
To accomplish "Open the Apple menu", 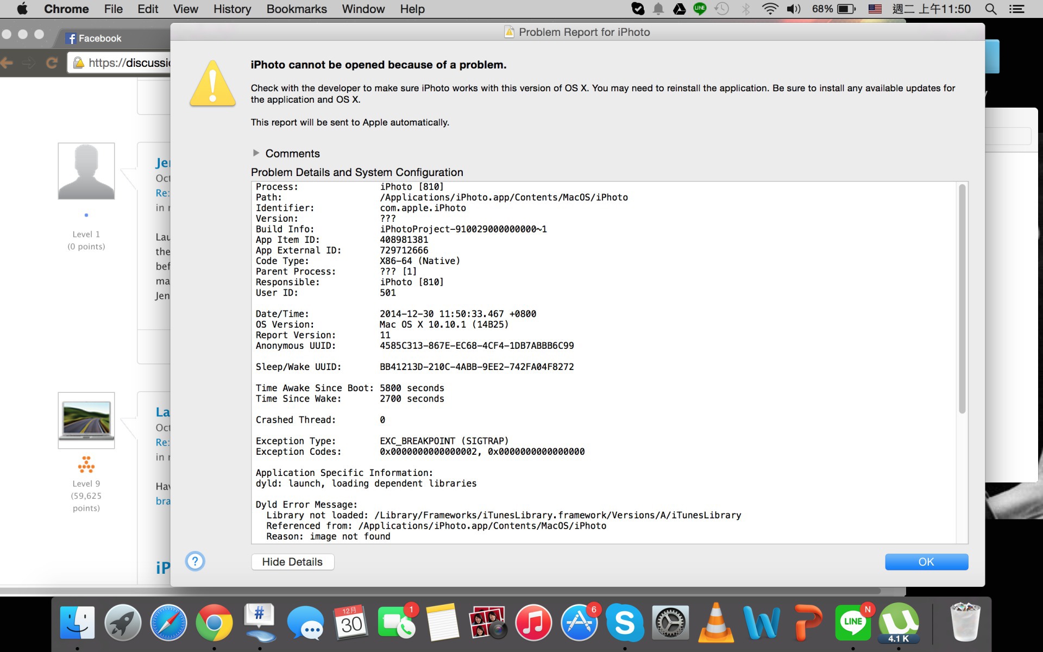I will click(22, 9).
